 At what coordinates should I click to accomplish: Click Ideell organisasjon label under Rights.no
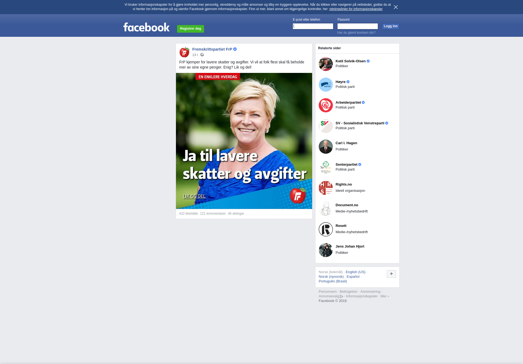pyautogui.click(x=350, y=191)
